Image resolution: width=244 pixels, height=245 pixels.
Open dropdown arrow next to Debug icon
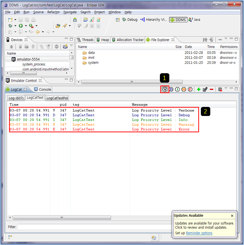[x=15, y=26]
